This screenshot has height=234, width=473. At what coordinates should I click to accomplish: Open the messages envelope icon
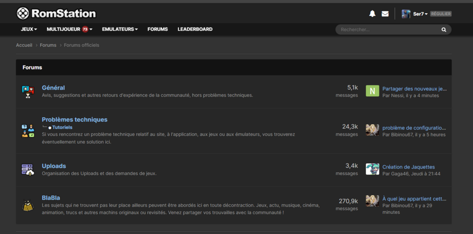(x=385, y=14)
